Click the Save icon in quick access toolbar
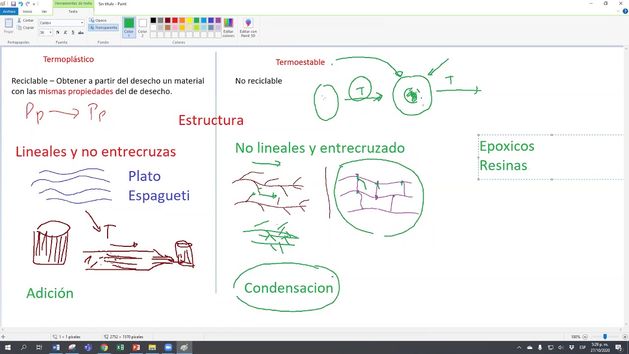This screenshot has height=354, width=629. [13, 3]
